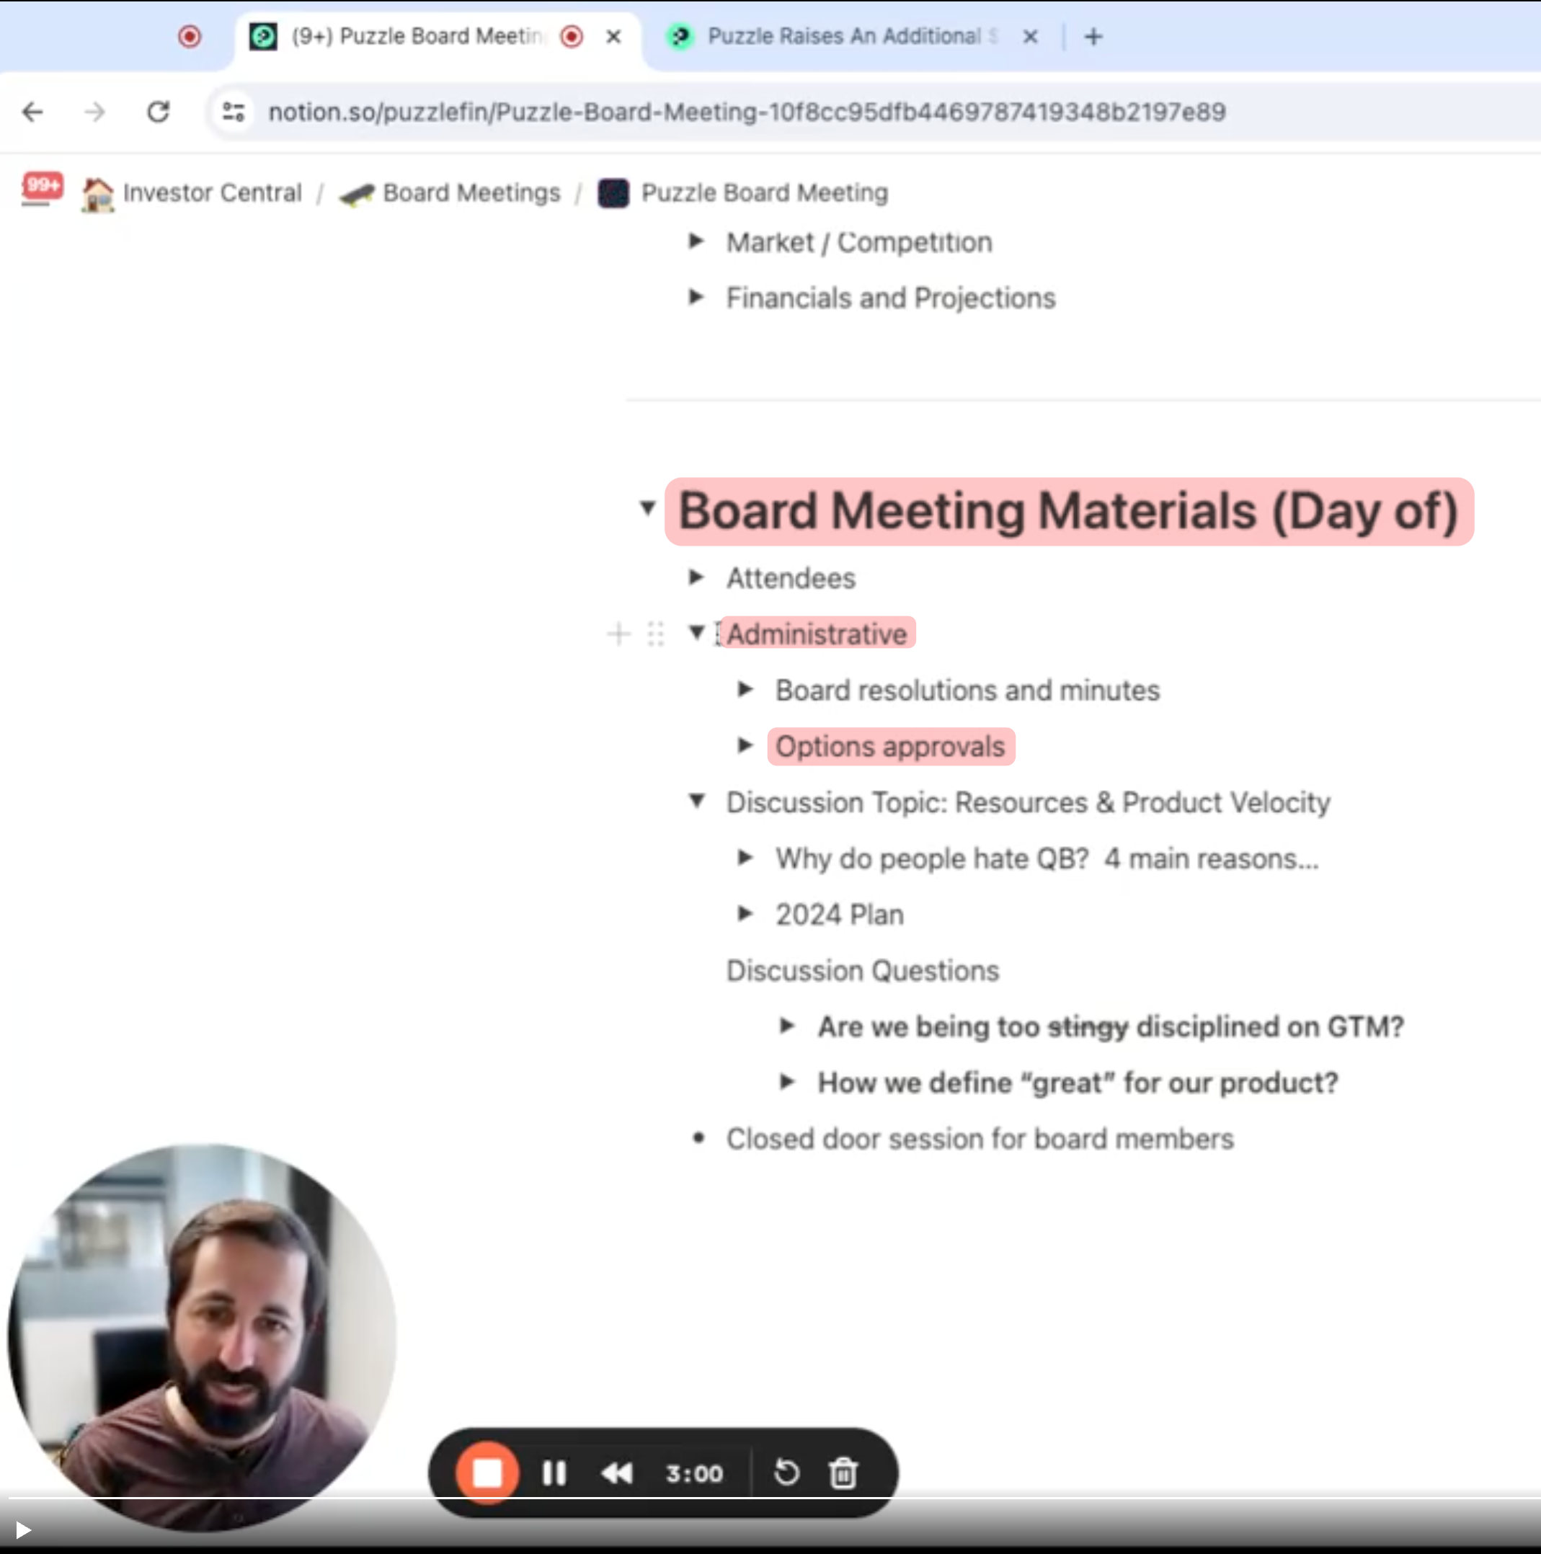
Task: Expand the 2024 Plan item
Action: click(745, 914)
